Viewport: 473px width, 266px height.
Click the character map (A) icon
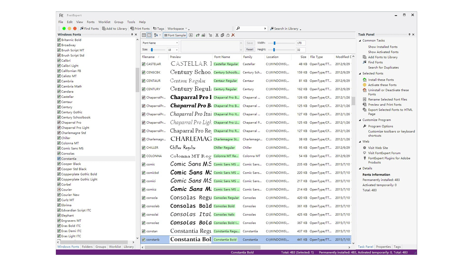pyautogui.click(x=191, y=35)
